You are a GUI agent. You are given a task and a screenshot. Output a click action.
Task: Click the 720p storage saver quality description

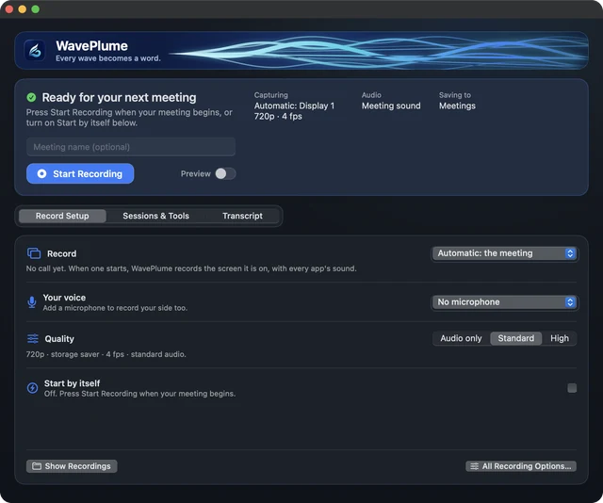pyautogui.click(x=106, y=354)
